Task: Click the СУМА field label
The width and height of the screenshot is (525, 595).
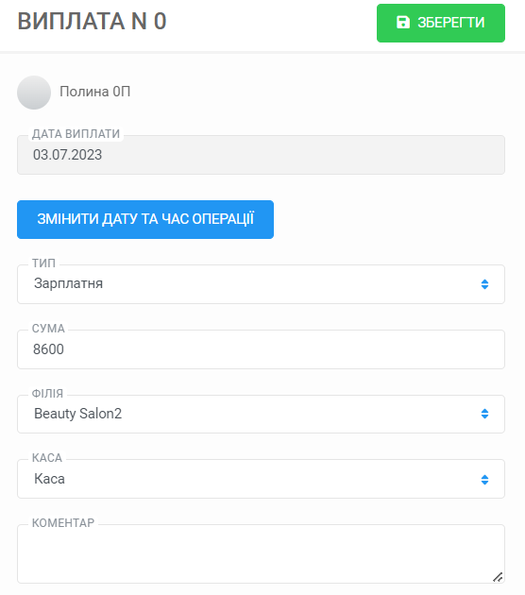Action: (x=48, y=329)
